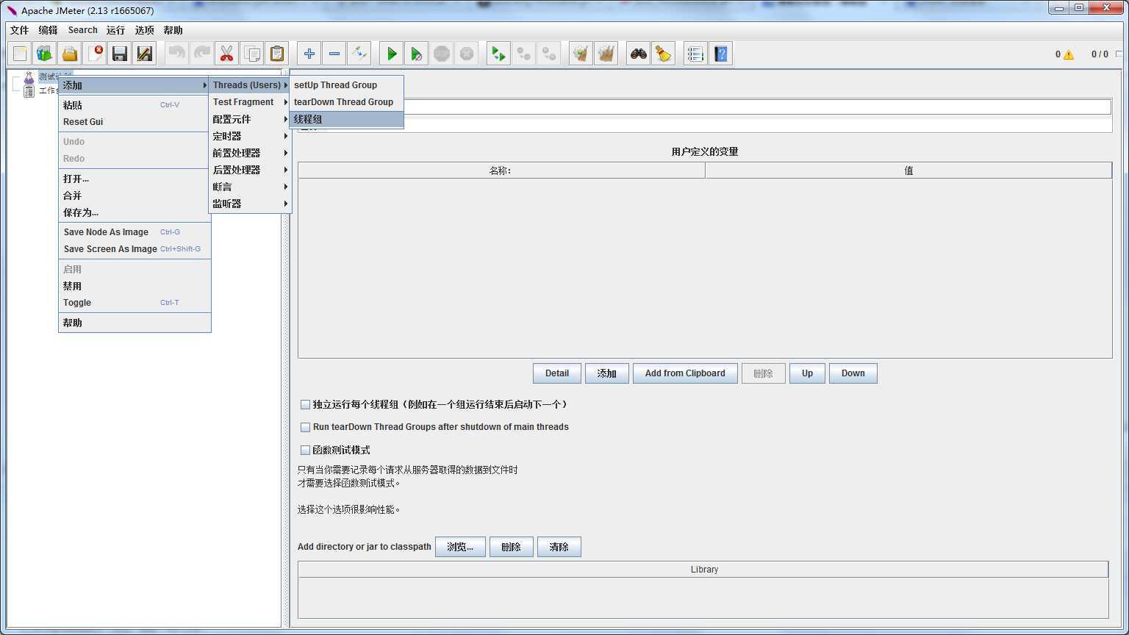This screenshot has height=635, width=1129.
Task: Click the 名称: column header
Action: click(x=501, y=171)
